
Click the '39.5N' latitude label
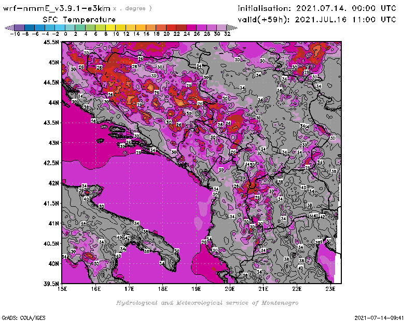[x=51, y=284]
